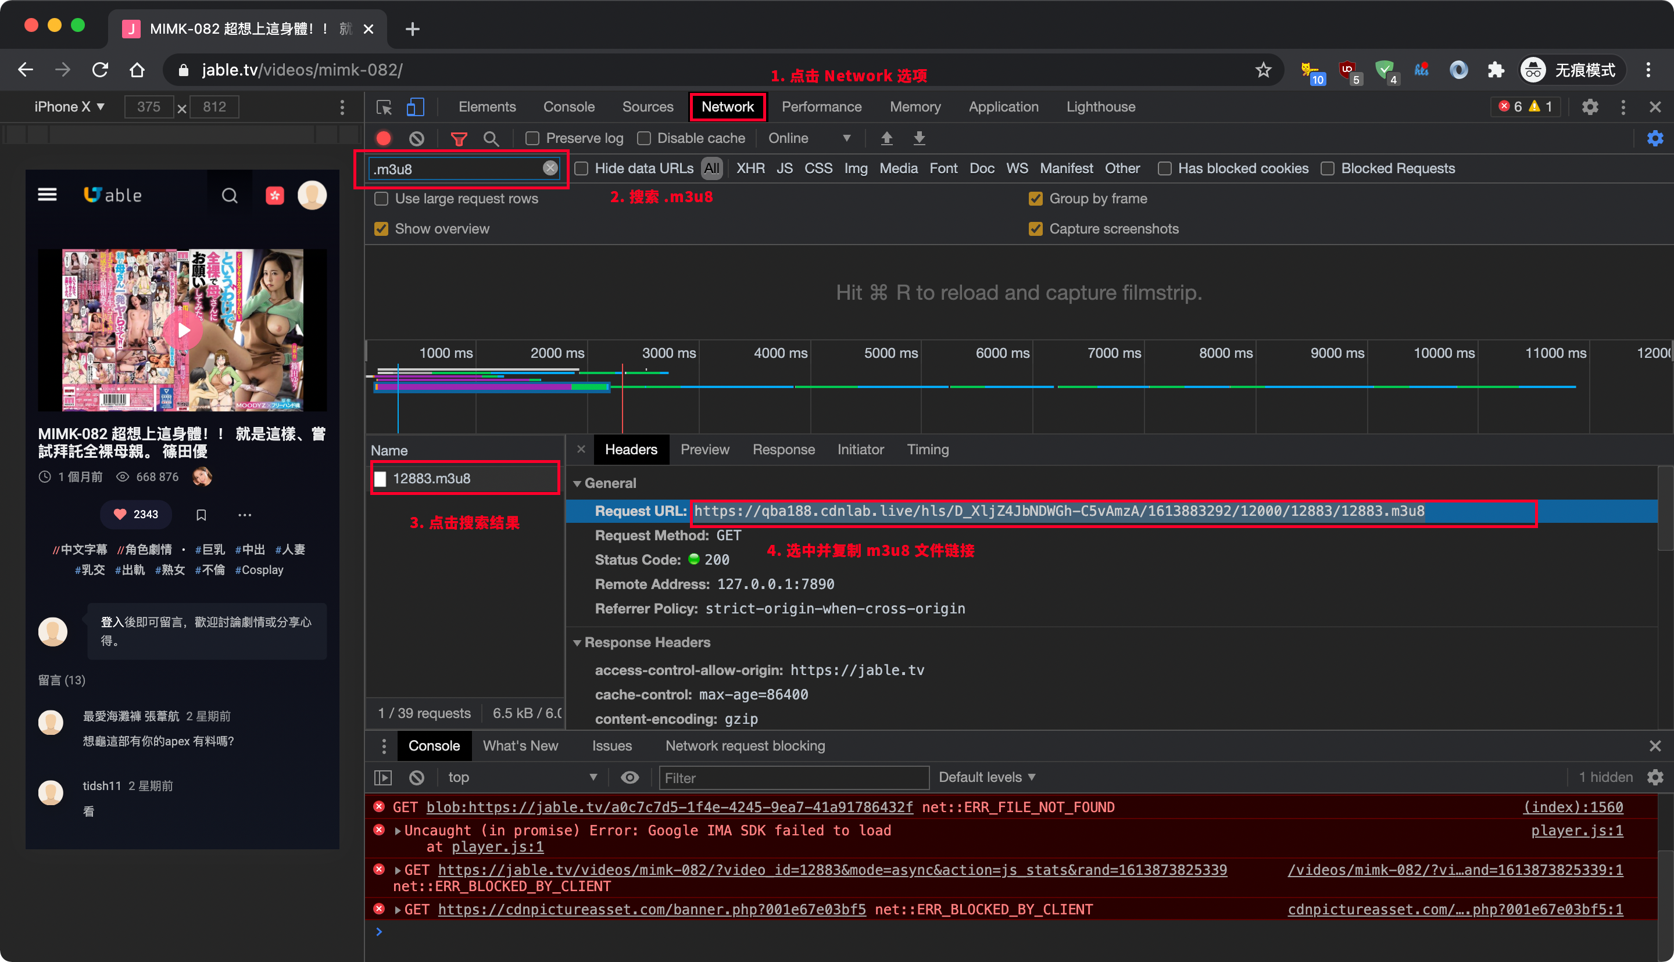The height and width of the screenshot is (962, 1674).
Task: Select the 12883.m3u8 request row
Action: coord(465,478)
